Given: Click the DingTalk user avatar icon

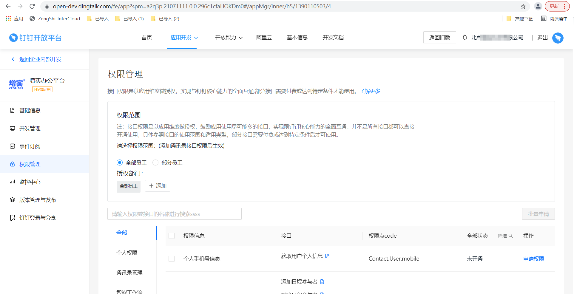Looking at the screenshot, I should click(x=558, y=38).
